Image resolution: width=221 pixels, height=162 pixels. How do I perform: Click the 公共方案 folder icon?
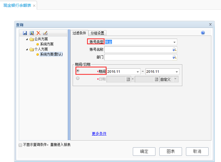click(31, 39)
